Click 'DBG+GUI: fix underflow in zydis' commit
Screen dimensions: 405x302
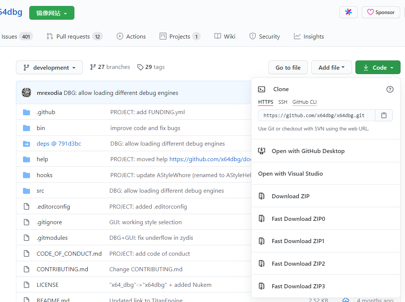point(151,238)
